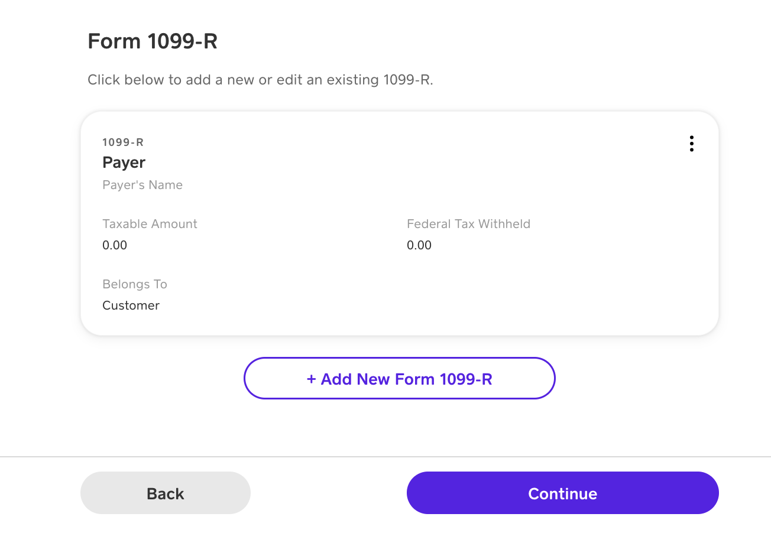The width and height of the screenshot is (771, 546).
Task: Click the Form 1099-R page heading
Action: (x=153, y=41)
